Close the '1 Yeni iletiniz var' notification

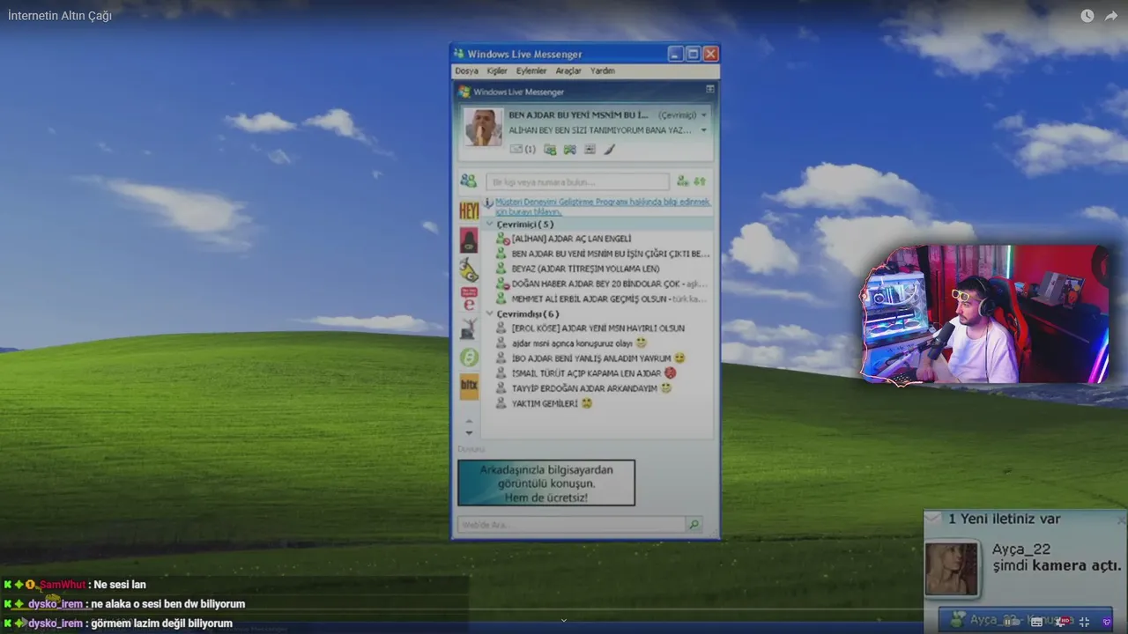1121,520
